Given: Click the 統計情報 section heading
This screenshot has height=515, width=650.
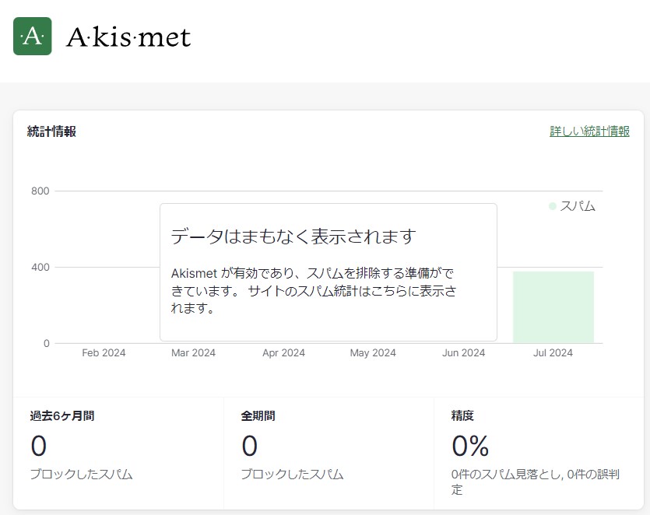Looking at the screenshot, I should pos(51,131).
